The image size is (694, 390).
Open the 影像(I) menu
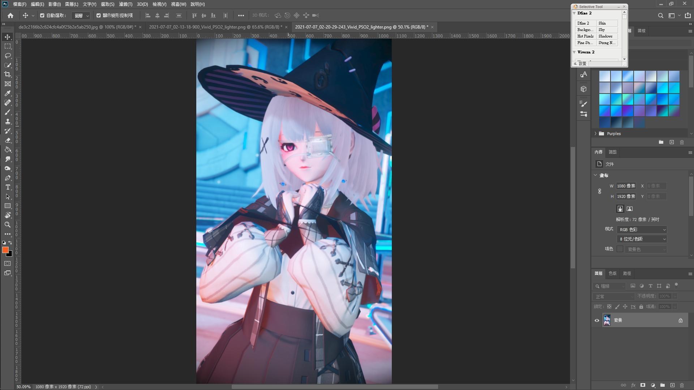(55, 4)
